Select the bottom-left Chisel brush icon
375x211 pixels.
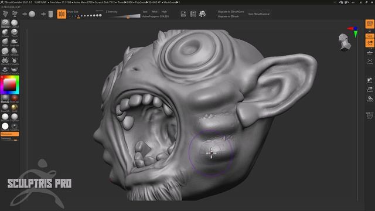tap(5, 70)
